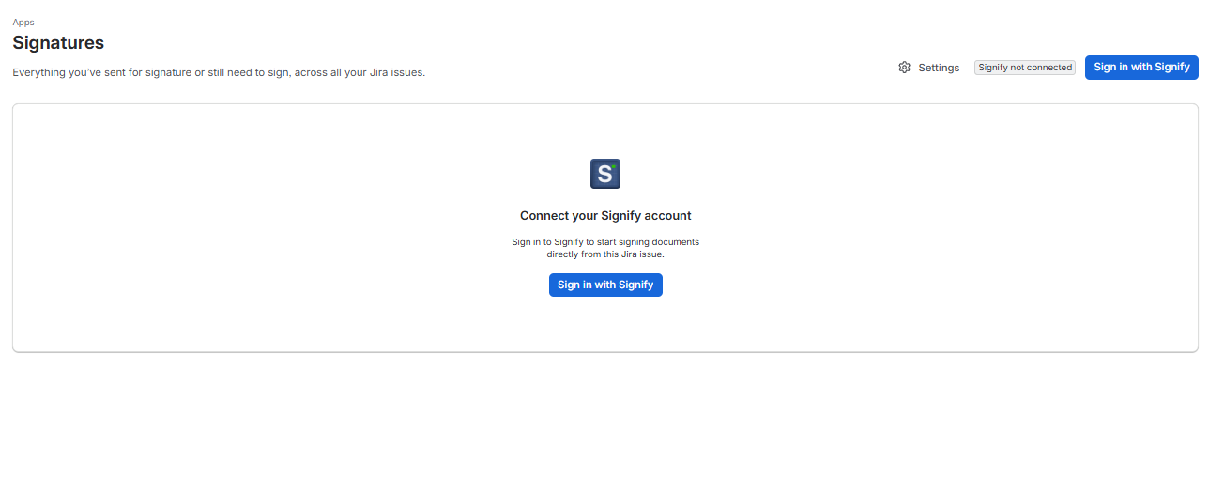Click the word 'Signify' in the header sign-in button

(1172, 68)
